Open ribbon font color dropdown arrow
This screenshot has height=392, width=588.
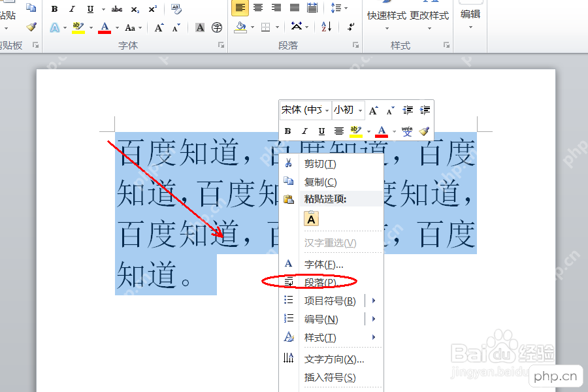coord(117,27)
